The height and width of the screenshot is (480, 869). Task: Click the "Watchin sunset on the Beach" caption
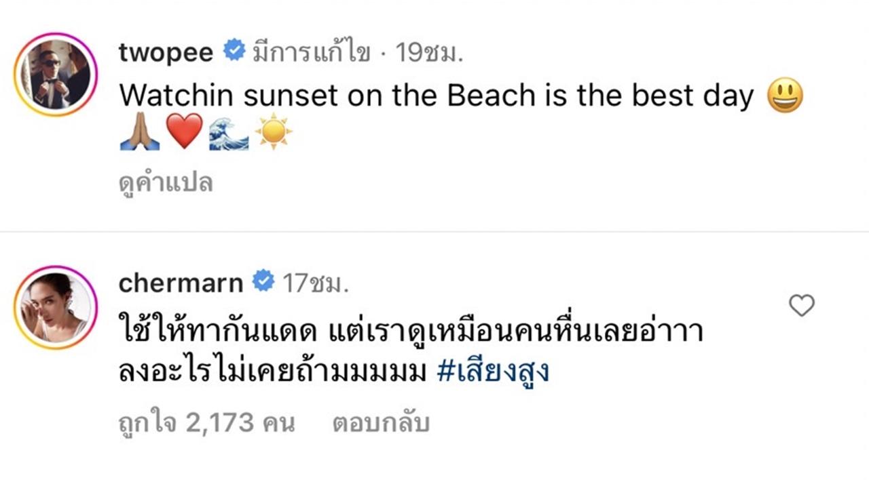(437, 96)
